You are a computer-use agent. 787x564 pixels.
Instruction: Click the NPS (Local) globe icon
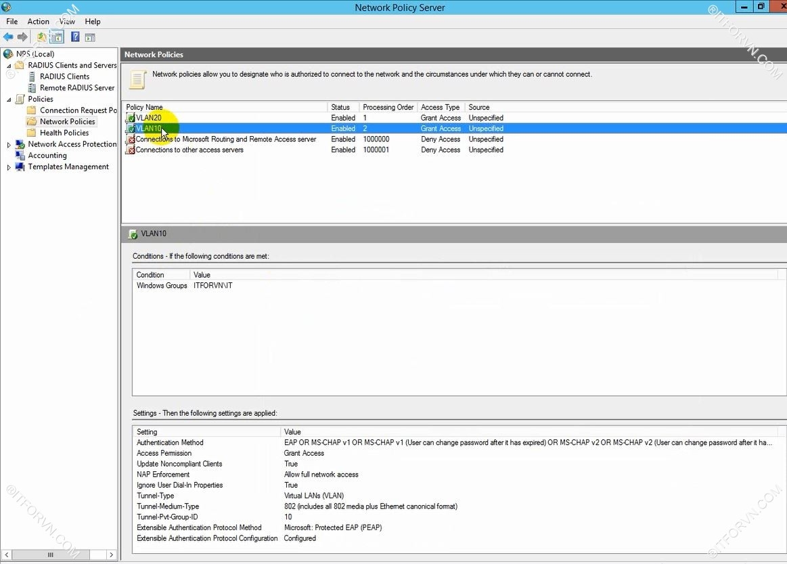point(8,54)
